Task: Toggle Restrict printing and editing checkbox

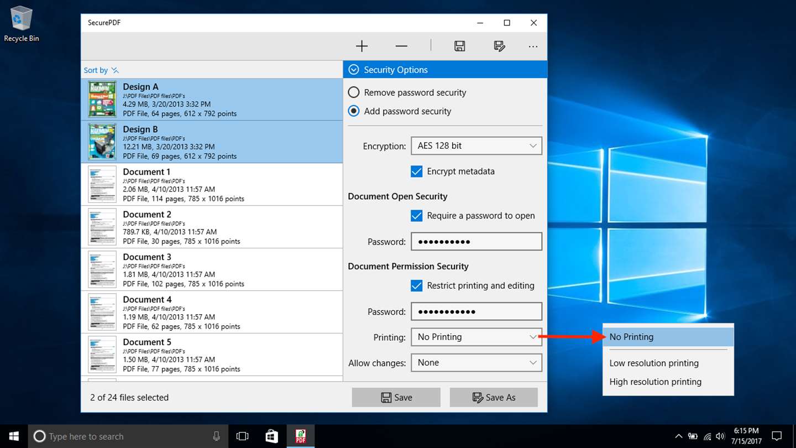Action: [417, 286]
